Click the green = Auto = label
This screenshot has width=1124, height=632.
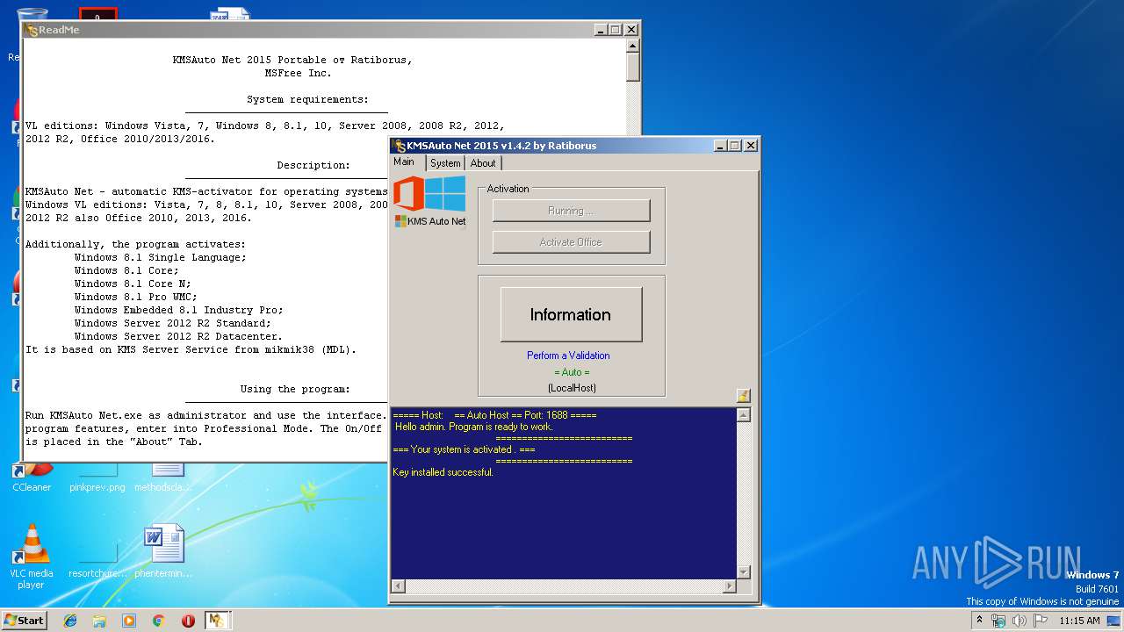572,372
